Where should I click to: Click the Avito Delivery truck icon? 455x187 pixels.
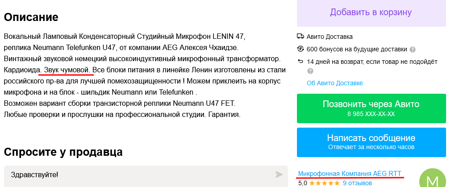(x=301, y=37)
